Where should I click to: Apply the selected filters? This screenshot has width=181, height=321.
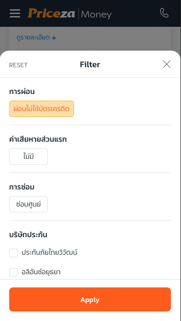point(90,299)
